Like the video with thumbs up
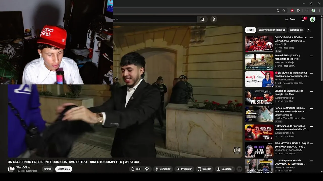Viewport: 323px width, 181px height. pos(136,169)
